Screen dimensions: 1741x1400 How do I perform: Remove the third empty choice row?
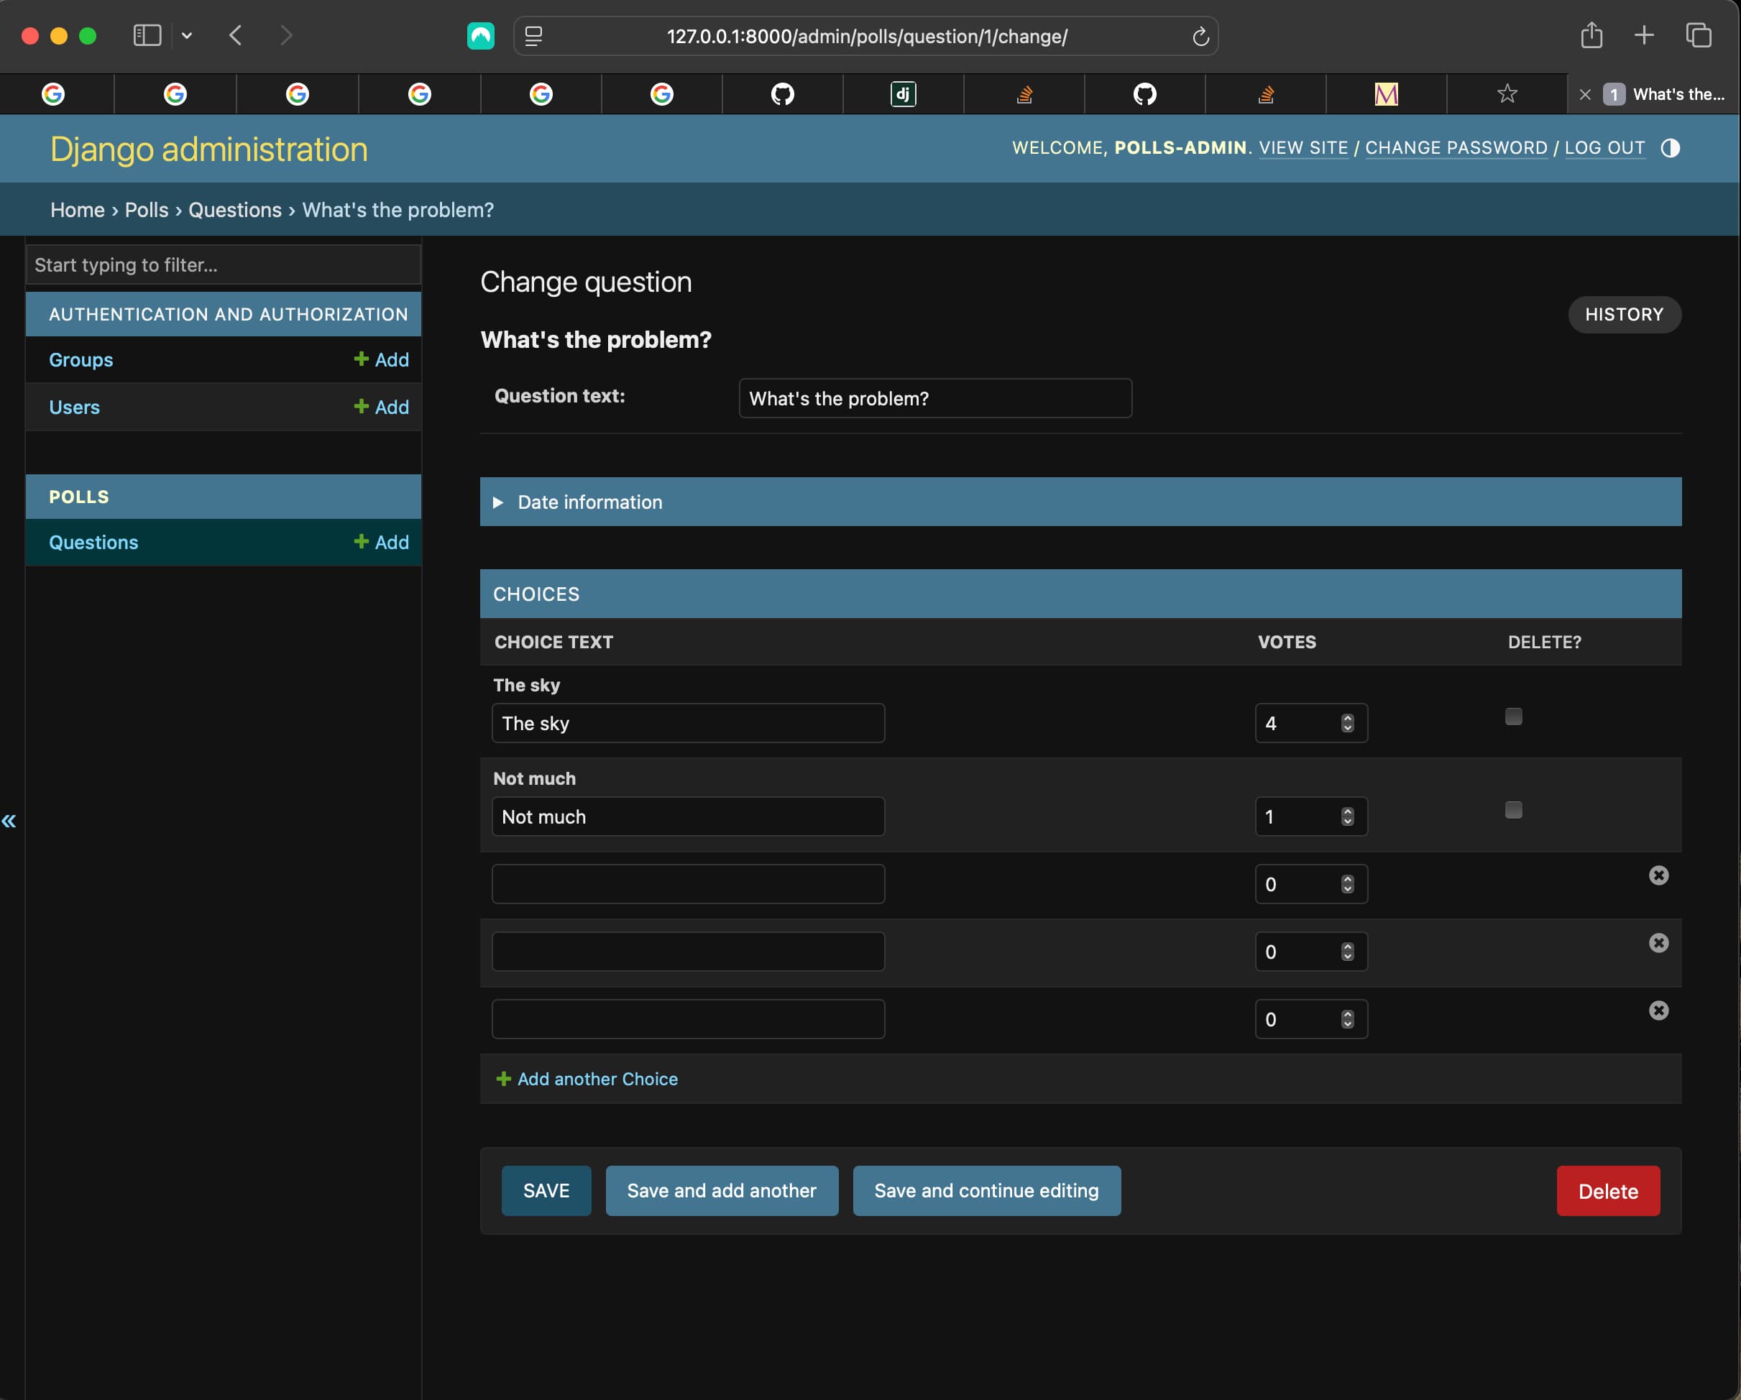point(1658,1011)
